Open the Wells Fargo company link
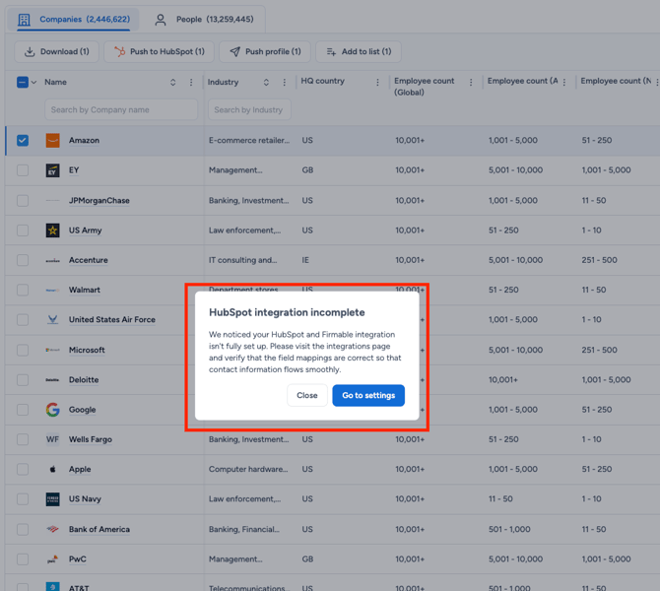 point(91,439)
